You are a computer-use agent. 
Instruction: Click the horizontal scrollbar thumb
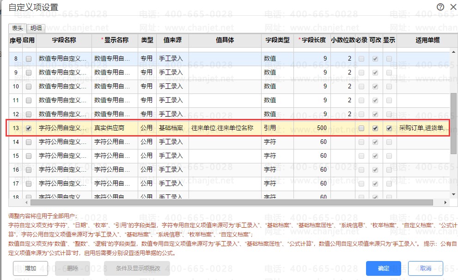pyautogui.click(x=232, y=202)
